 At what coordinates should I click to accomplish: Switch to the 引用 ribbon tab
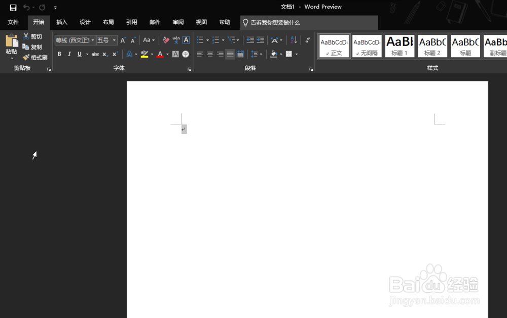click(x=132, y=22)
